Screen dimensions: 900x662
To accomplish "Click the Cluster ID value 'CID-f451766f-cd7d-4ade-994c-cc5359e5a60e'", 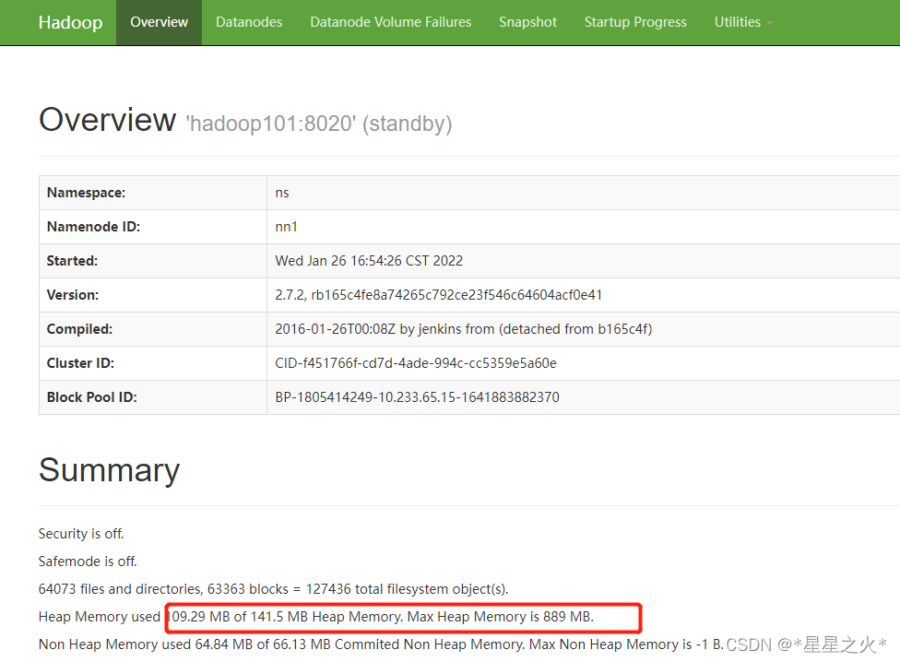I will (x=416, y=363).
